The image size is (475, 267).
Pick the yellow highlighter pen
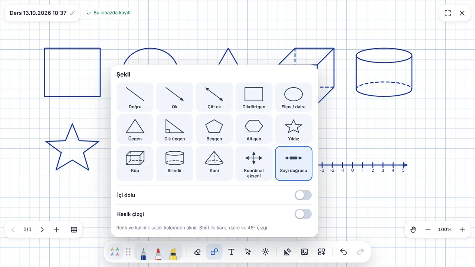(173, 253)
